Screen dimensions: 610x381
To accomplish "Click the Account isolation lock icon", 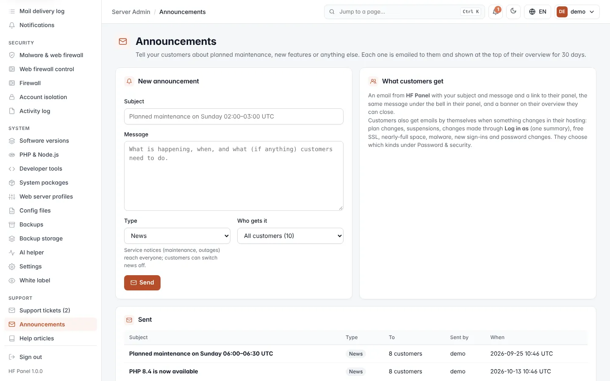I will click(12, 97).
